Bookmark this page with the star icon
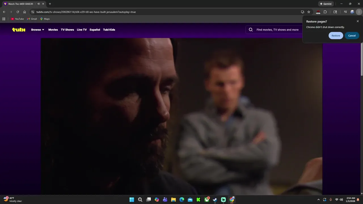Screen dimensions: 363x204 [x=309, y=12]
